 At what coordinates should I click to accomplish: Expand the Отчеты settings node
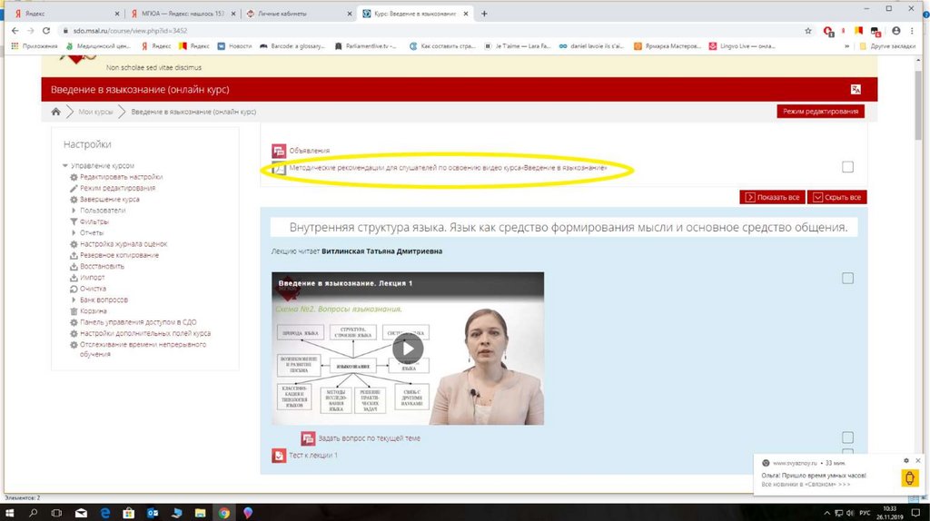coord(74,233)
